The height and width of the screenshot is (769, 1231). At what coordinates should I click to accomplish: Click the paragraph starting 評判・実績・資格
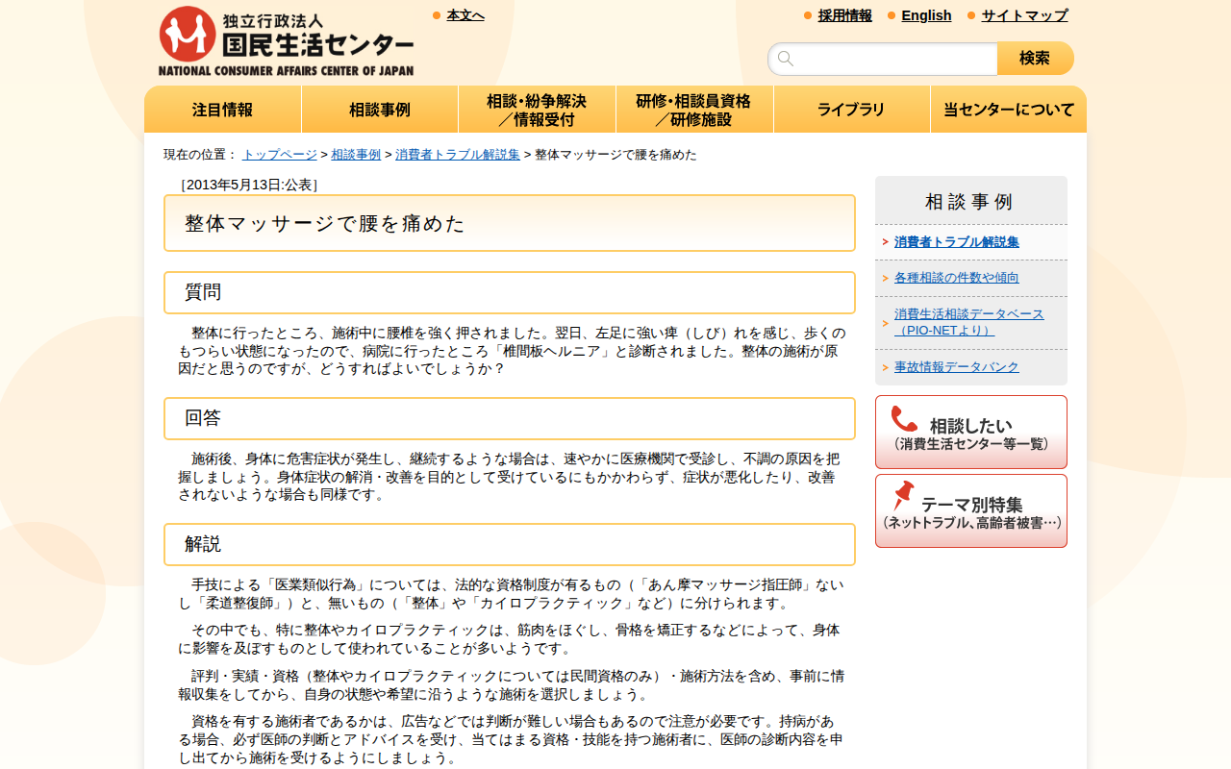click(512, 685)
